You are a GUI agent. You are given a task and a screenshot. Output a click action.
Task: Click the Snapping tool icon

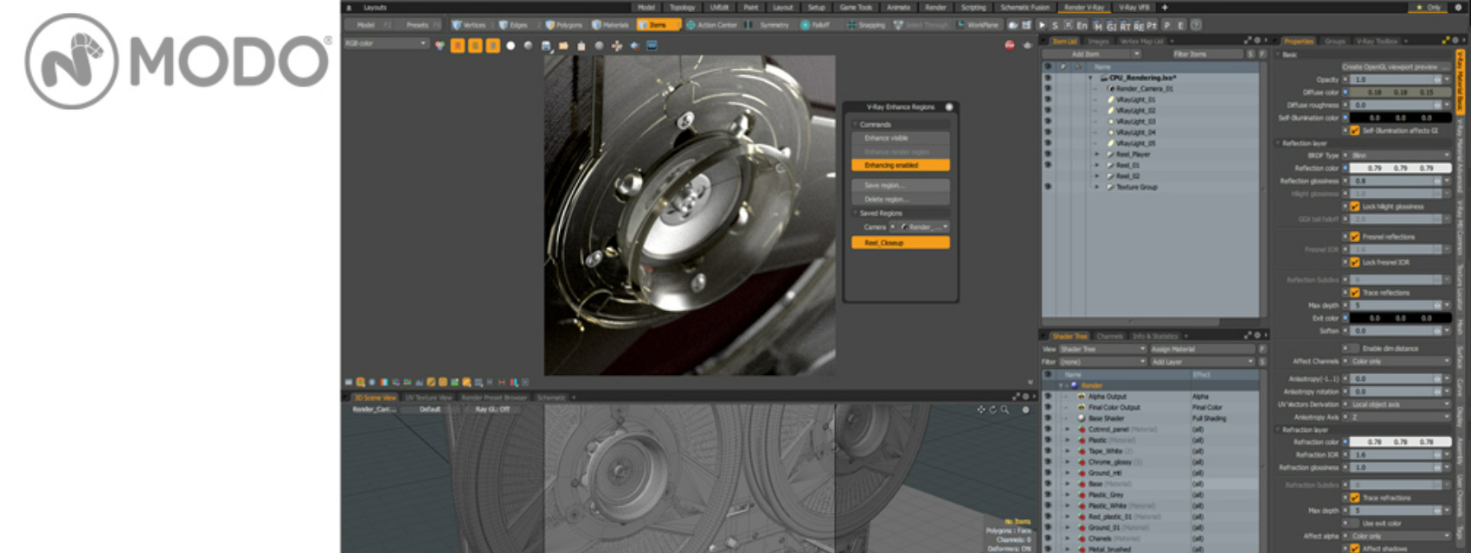866,25
